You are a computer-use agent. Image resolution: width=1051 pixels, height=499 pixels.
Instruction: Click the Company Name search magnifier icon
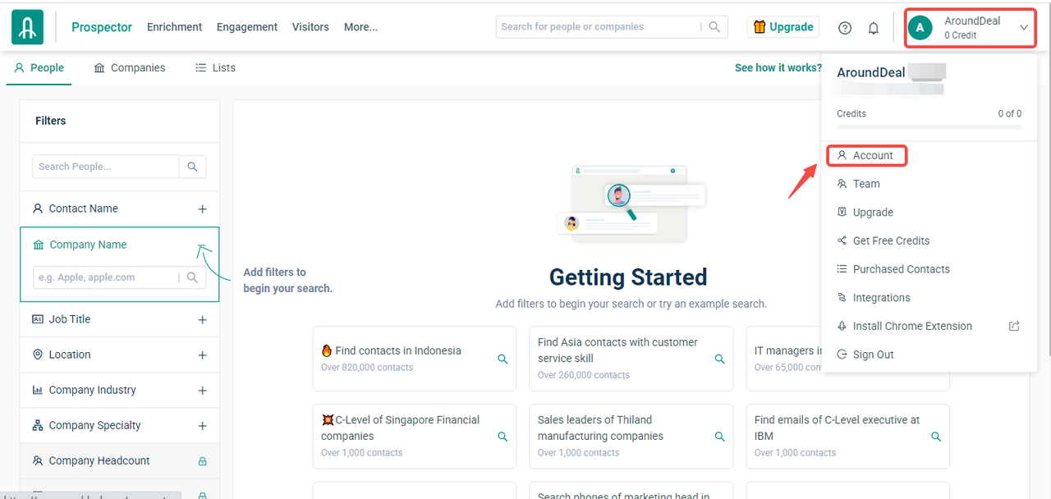192,277
